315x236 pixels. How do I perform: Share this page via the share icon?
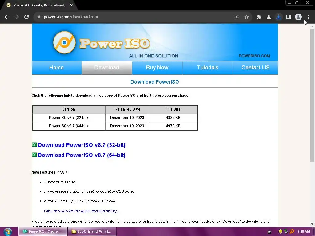pyautogui.click(x=237, y=17)
